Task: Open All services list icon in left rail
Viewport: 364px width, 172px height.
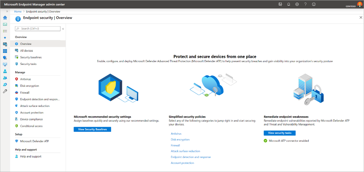Action: 5,31
